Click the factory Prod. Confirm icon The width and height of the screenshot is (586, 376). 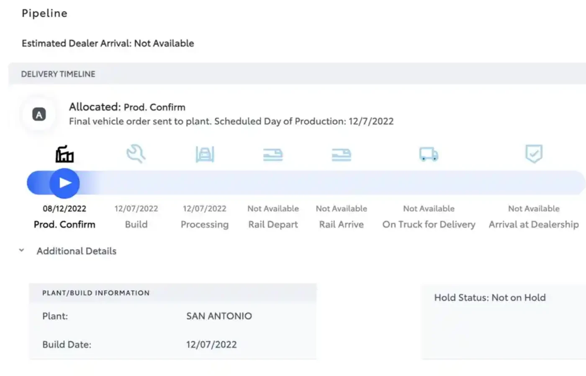point(64,154)
